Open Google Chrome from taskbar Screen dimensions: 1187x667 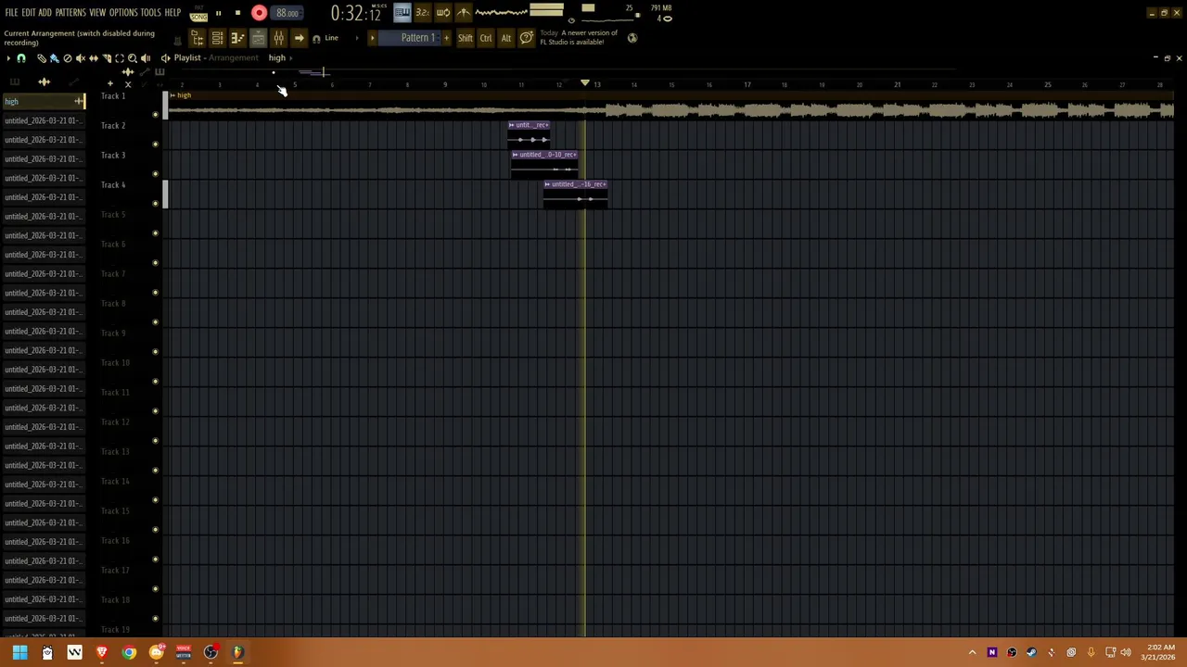coord(129,652)
